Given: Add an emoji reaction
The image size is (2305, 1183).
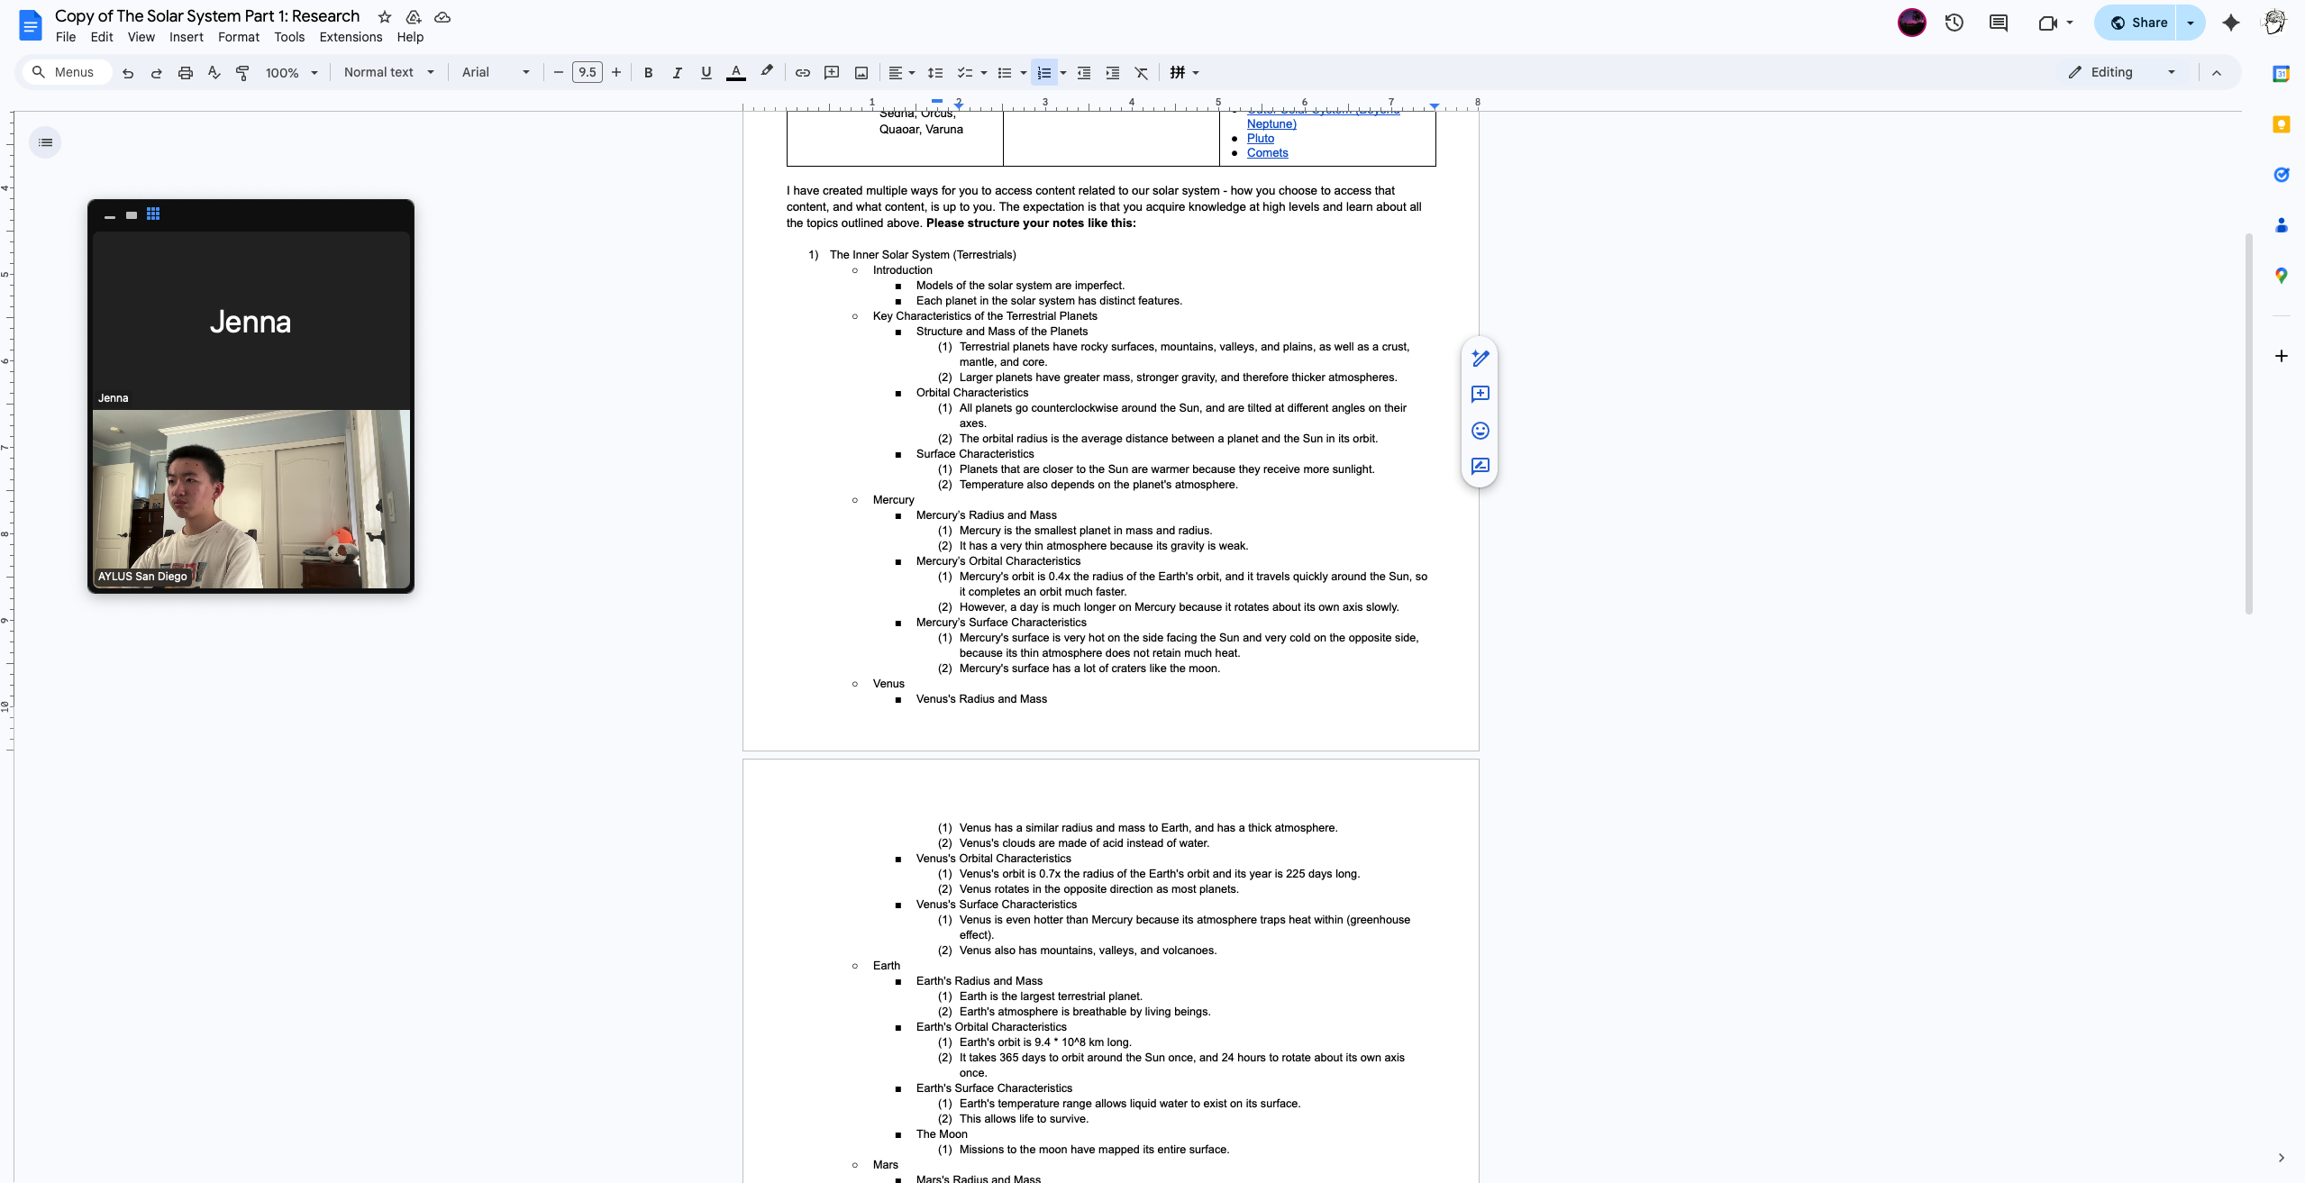Looking at the screenshot, I should pyautogui.click(x=1480, y=431).
